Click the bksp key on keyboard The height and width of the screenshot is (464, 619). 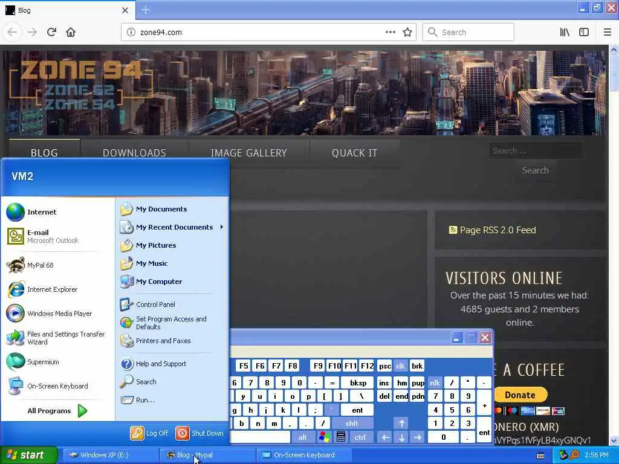coord(358,382)
